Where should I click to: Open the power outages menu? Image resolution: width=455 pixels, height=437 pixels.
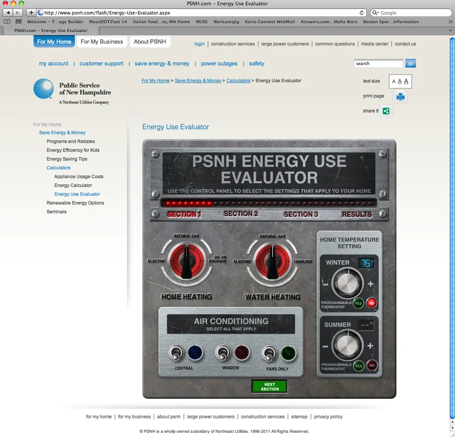coord(219,64)
